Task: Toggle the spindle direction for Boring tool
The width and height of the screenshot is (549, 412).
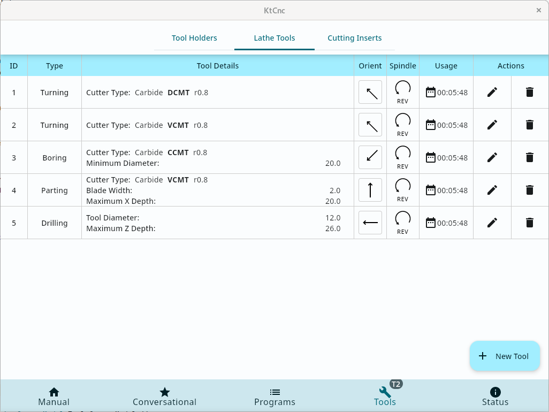Action: [402, 157]
